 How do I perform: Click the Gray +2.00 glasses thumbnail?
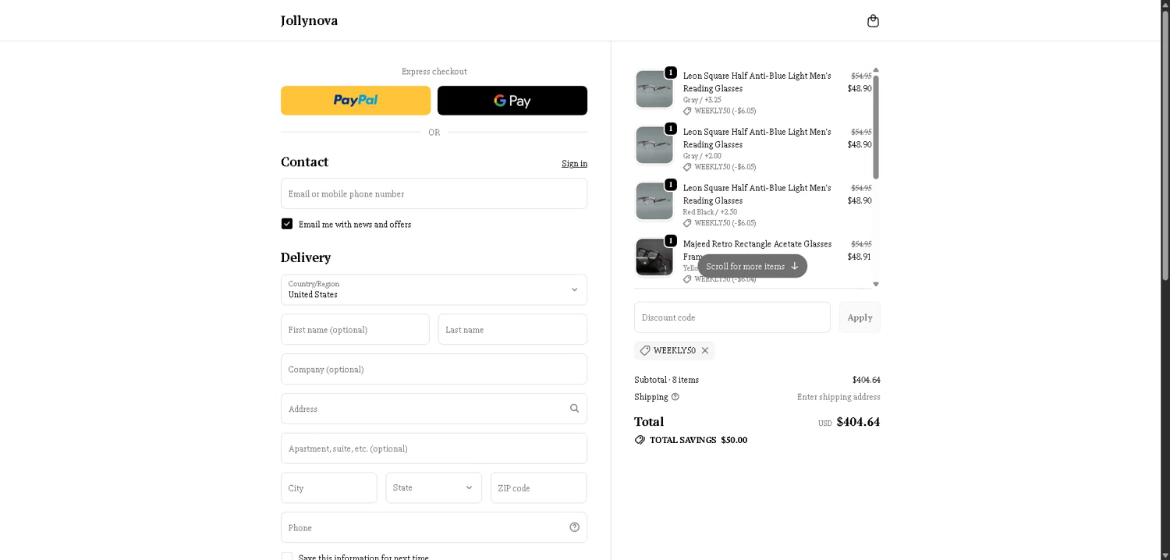(654, 145)
